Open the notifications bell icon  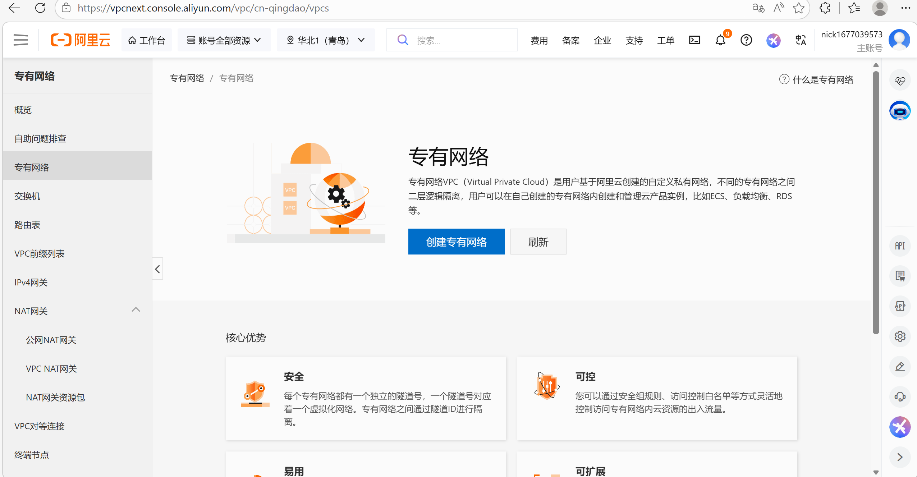point(720,40)
